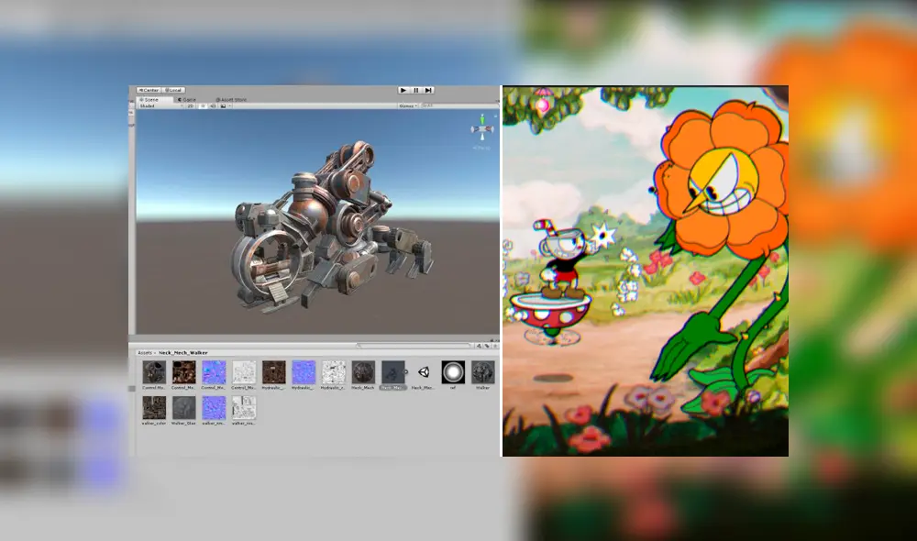This screenshot has height=541, width=917.
Task: Click the ref sphere asset thumbnail
Action: pos(453,373)
